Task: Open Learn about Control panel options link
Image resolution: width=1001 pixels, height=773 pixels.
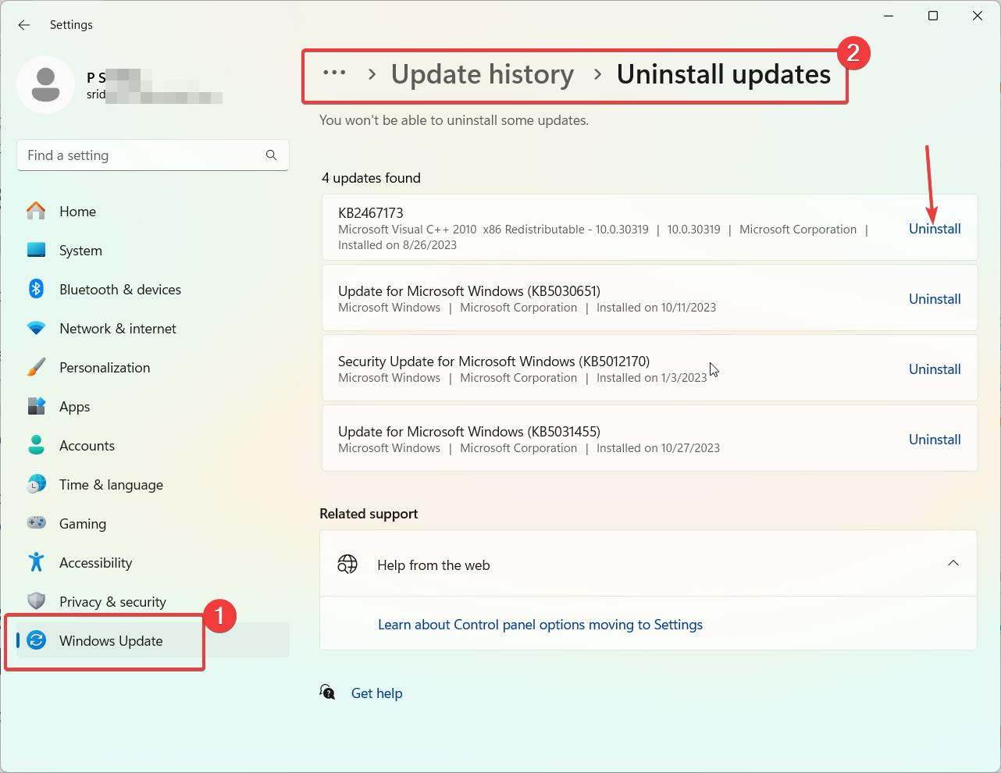Action: [540, 624]
